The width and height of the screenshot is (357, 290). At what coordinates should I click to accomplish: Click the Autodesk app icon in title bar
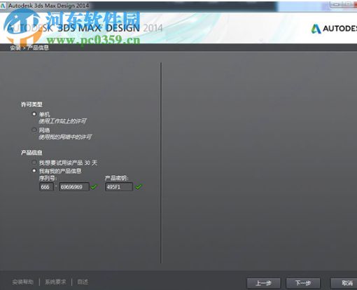3,6
